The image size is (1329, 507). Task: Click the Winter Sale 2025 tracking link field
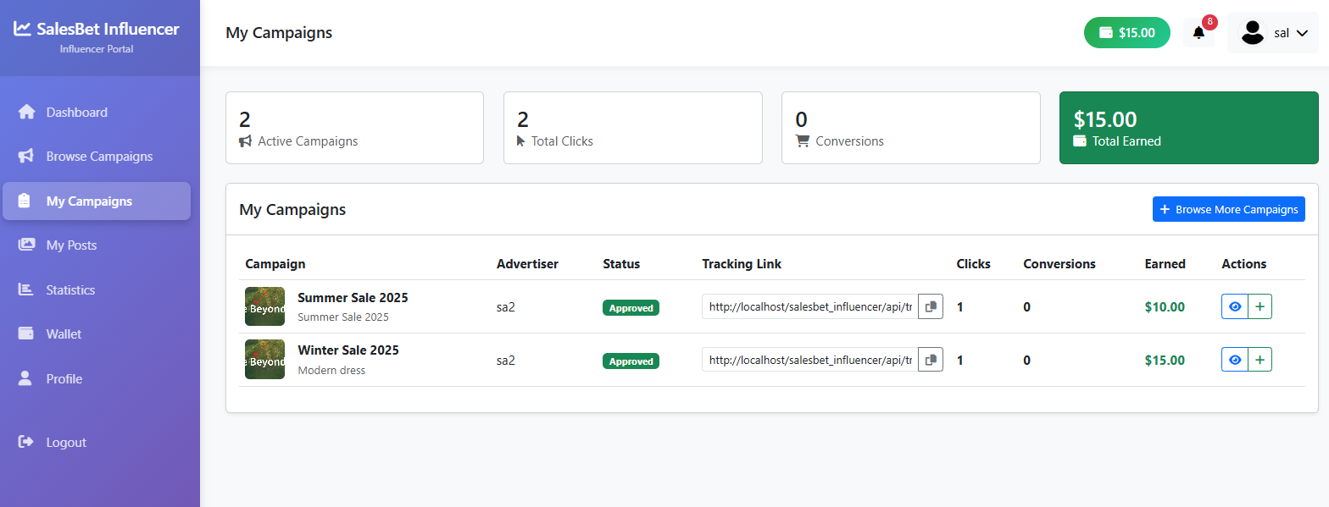coord(809,360)
